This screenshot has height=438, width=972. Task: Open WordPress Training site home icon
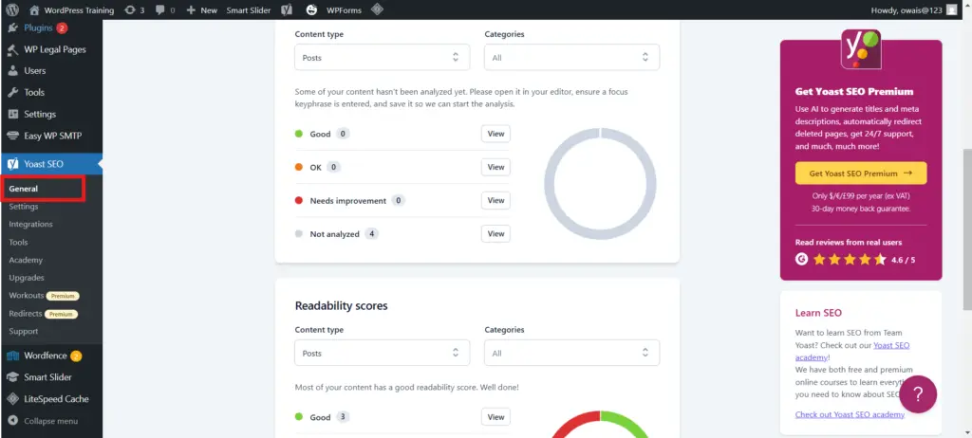point(34,9)
